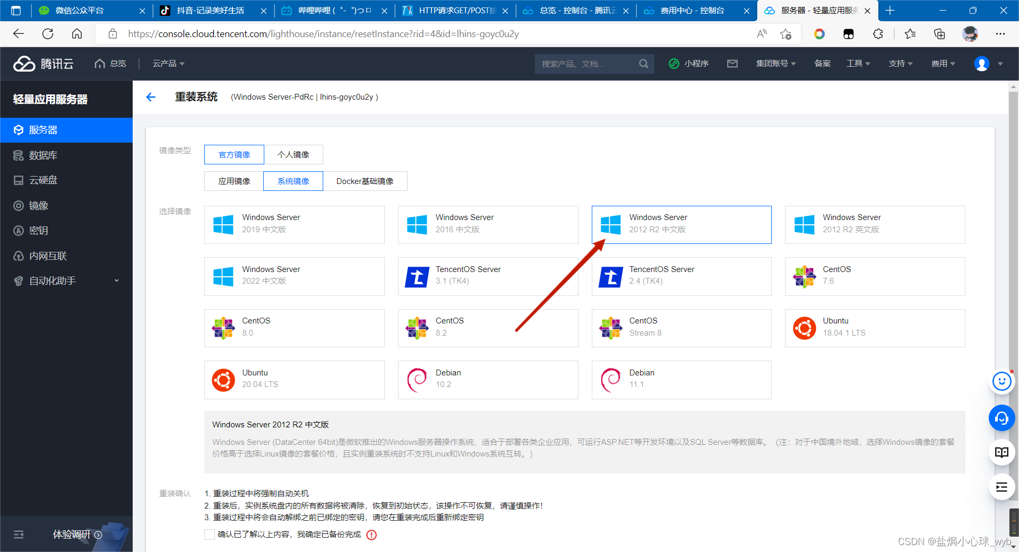Choose the TencentOS Server 3.1 image card

click(488, 276)
